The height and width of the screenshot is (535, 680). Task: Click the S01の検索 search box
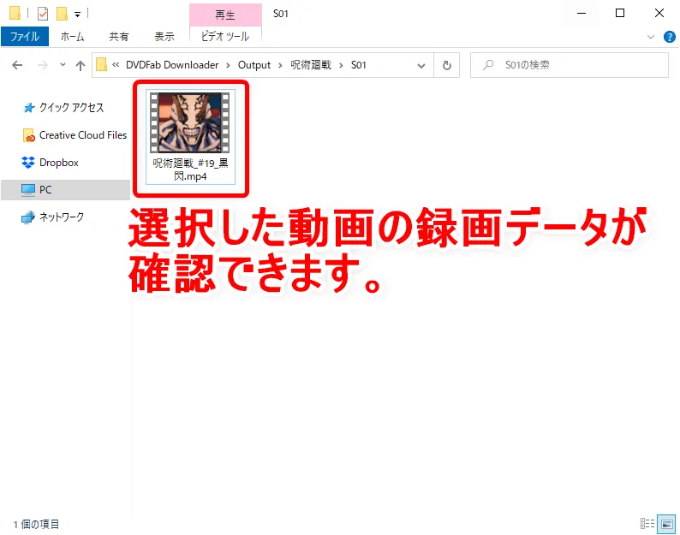click(569, 65)
